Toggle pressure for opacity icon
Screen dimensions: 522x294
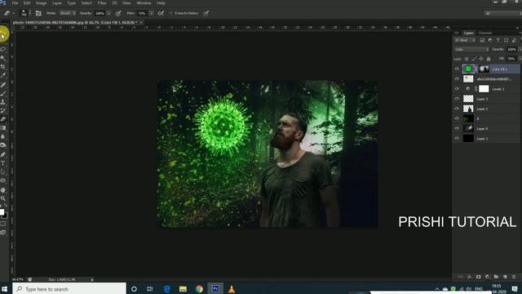pos(118,13)
